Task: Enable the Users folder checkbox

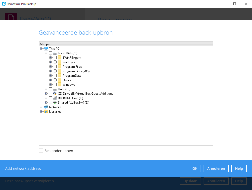Action: (x=55, y=80)
